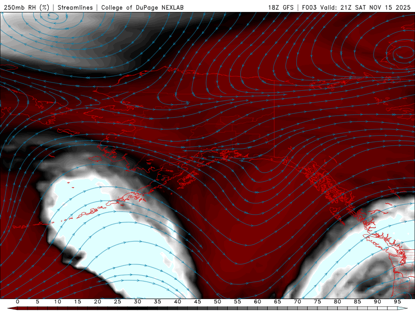The height and width of the screenshot is (311, 415).
Task: Click the '20' tick label on the legend
Action: pyautogui.click(x=98, y=302)
